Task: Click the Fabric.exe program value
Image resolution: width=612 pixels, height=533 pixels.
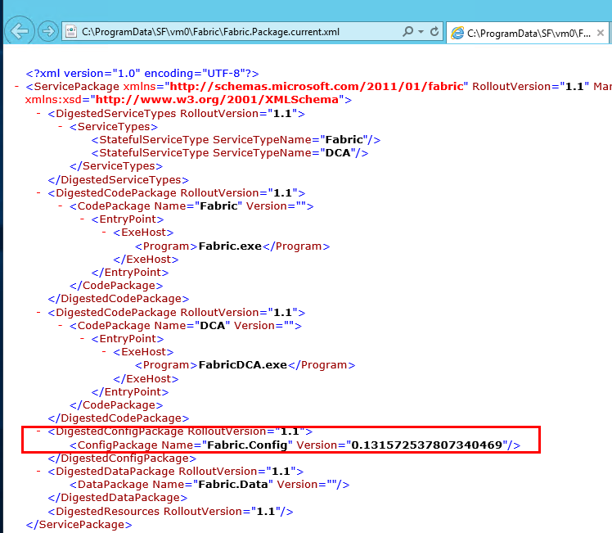Action: [x=230, y=246]
